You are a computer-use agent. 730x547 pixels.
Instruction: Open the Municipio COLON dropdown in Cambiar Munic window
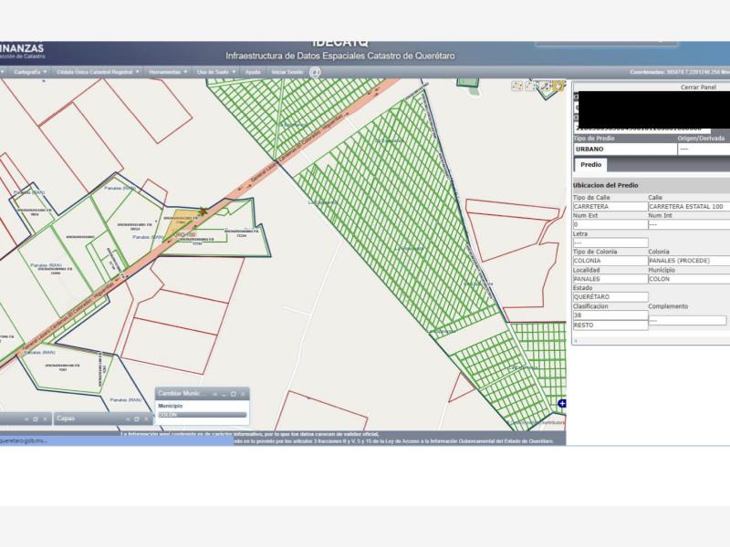(202, 415)
